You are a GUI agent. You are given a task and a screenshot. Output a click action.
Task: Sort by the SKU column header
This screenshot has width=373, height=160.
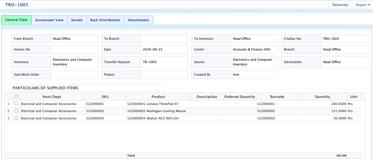105,97
